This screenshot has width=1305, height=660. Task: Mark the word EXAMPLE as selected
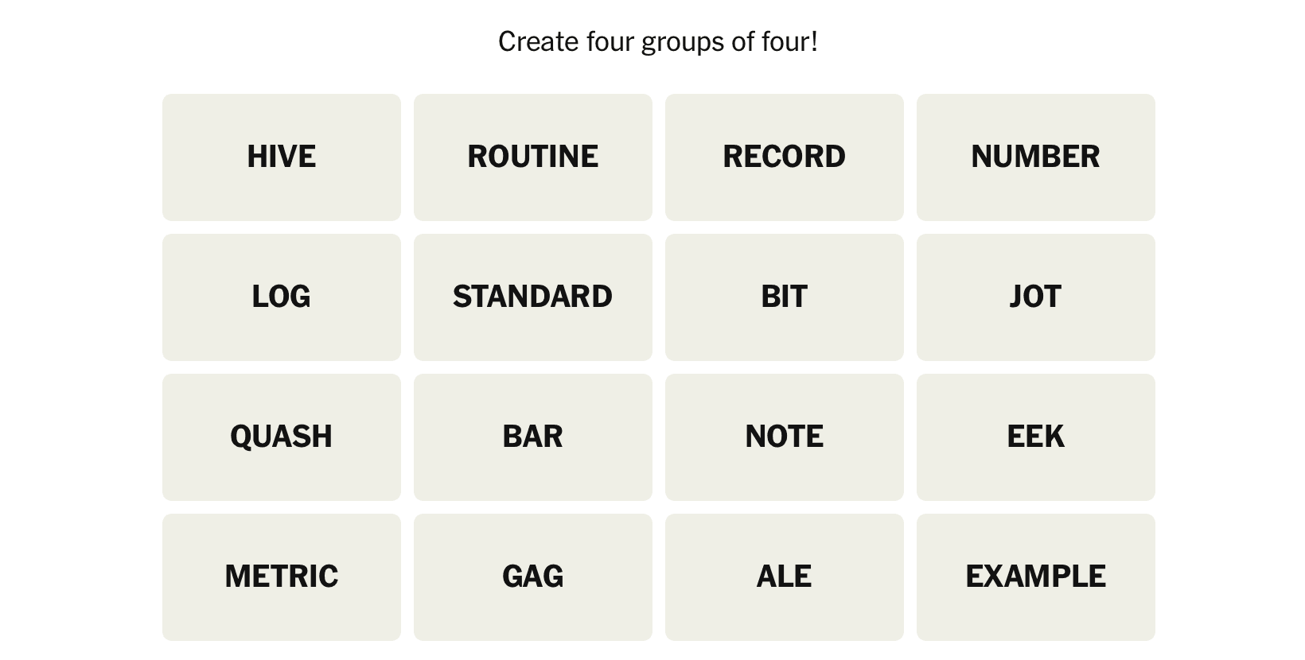(1035, 577)
